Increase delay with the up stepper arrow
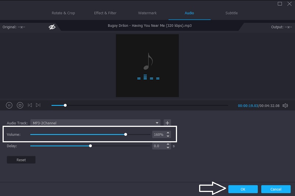The width and height of the screenshot is (295, 196). pyautogui.click(x=168, y=144)
